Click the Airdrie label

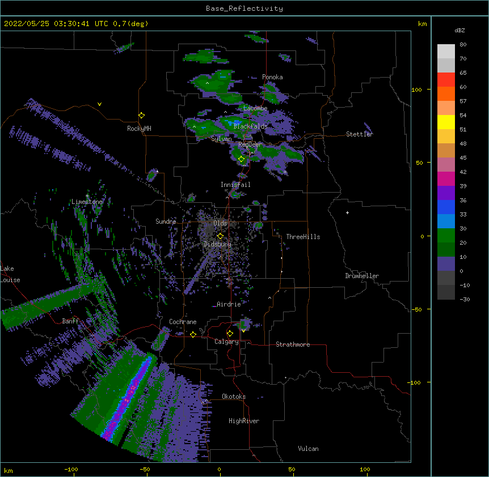229,304
